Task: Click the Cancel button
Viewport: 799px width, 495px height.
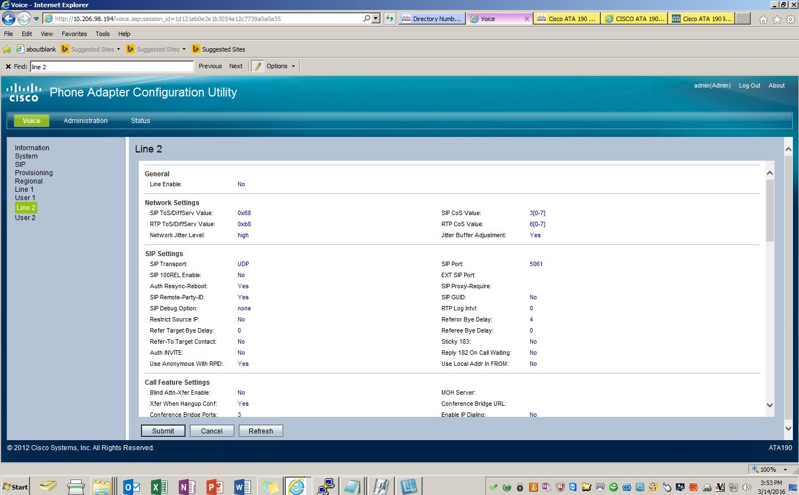Action: [212, 431]
